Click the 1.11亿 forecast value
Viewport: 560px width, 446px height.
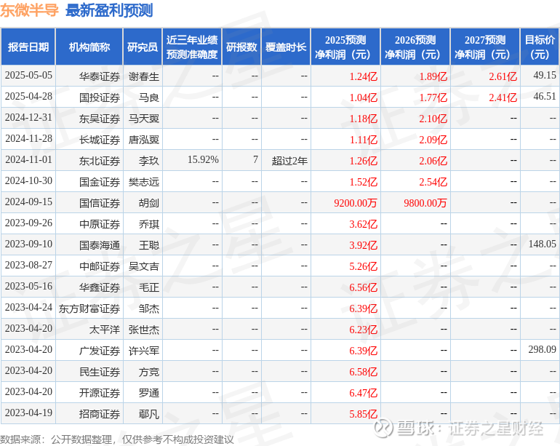coord(363,140)
